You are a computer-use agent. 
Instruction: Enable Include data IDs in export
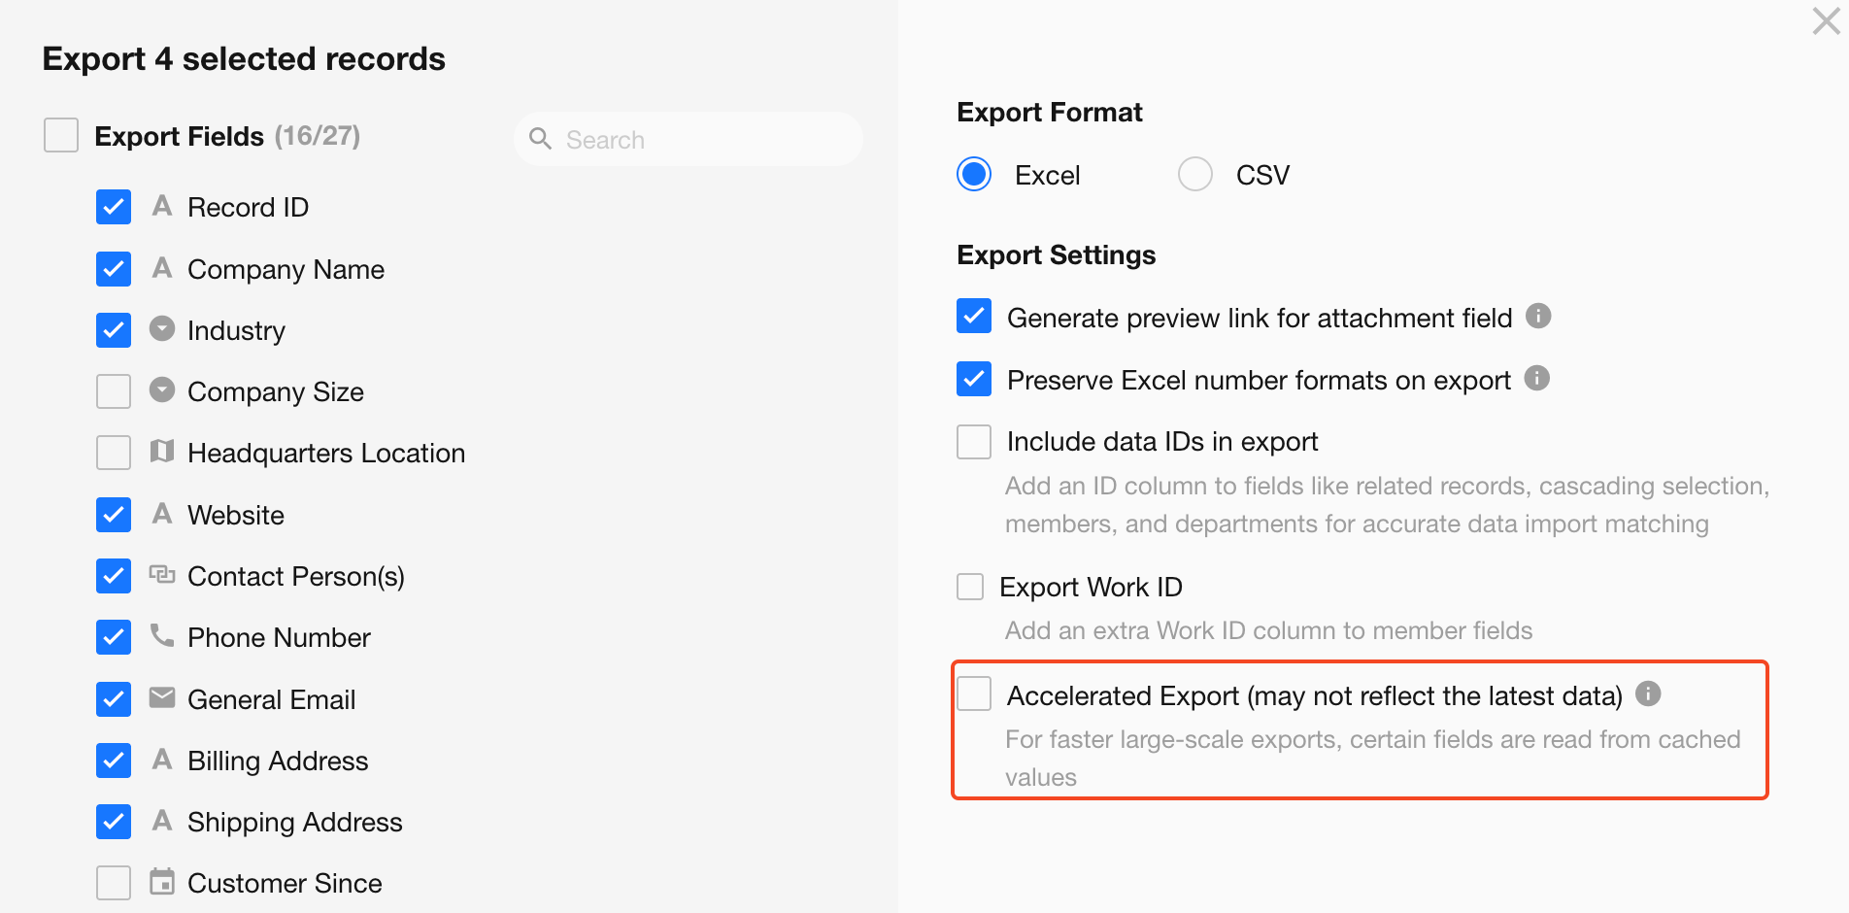click(x=974, y=442)
